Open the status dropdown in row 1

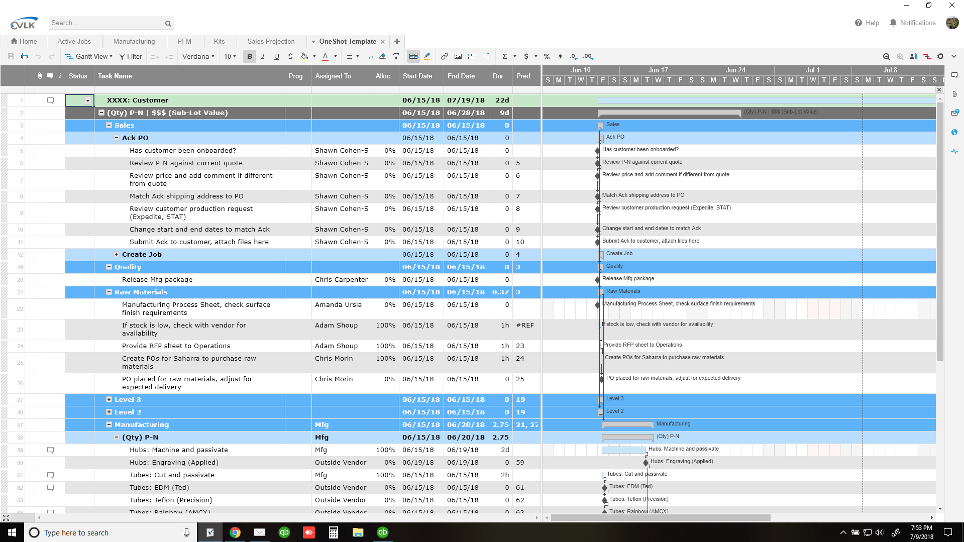pos(87,100)
